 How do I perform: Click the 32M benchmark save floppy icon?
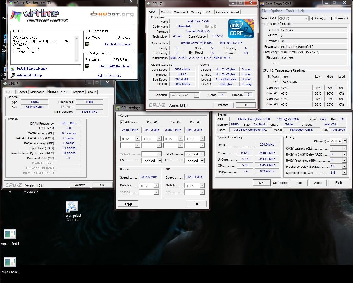tap(87, 44)
